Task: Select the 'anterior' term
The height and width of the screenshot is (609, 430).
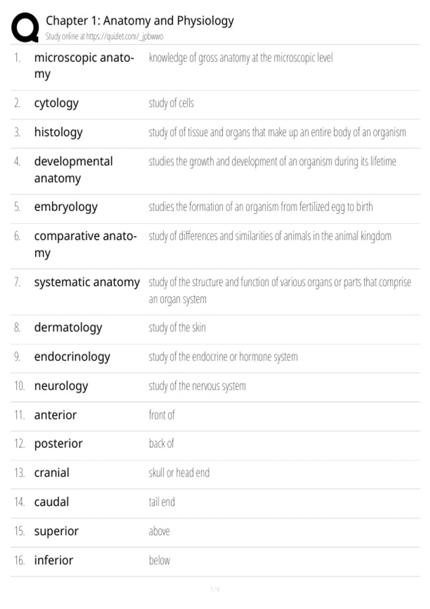Action: 55,415
